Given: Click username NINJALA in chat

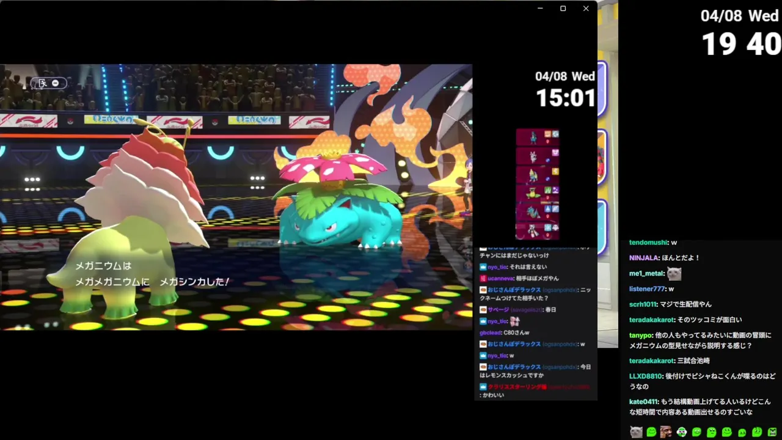Looking at the screenshot, I should [644, 258].
